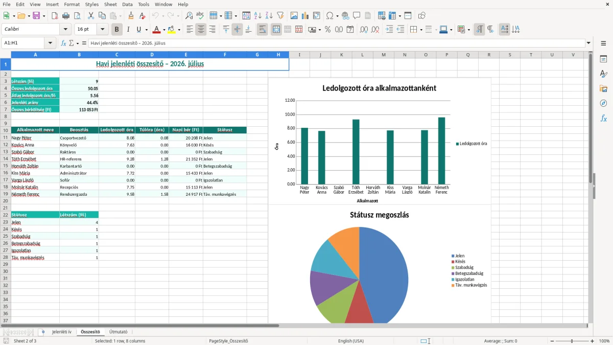Open font color dropdown arrow
The height and width of the screenshot is (345, 613).
(164, 30)
